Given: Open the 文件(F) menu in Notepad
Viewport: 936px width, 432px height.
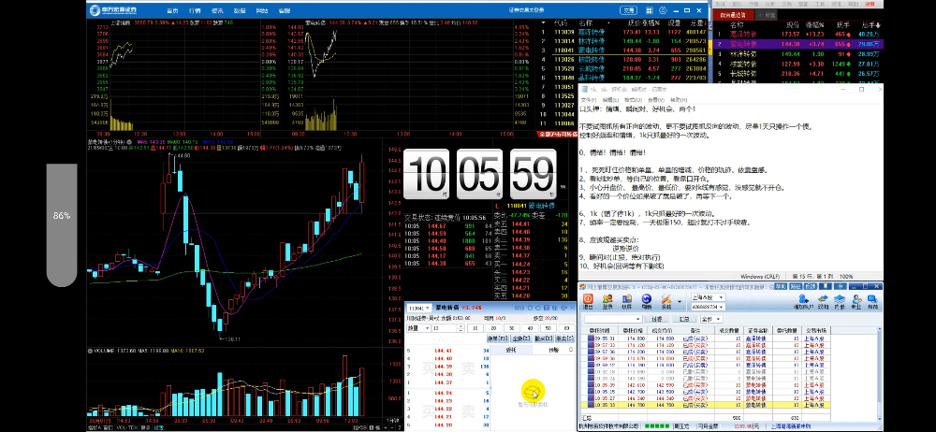Looking at the screenshot, I should coord(589,100).
